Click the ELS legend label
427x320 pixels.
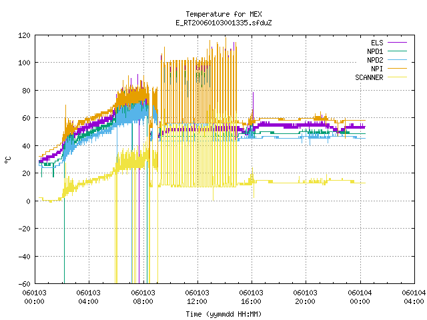tap(377, 43)
